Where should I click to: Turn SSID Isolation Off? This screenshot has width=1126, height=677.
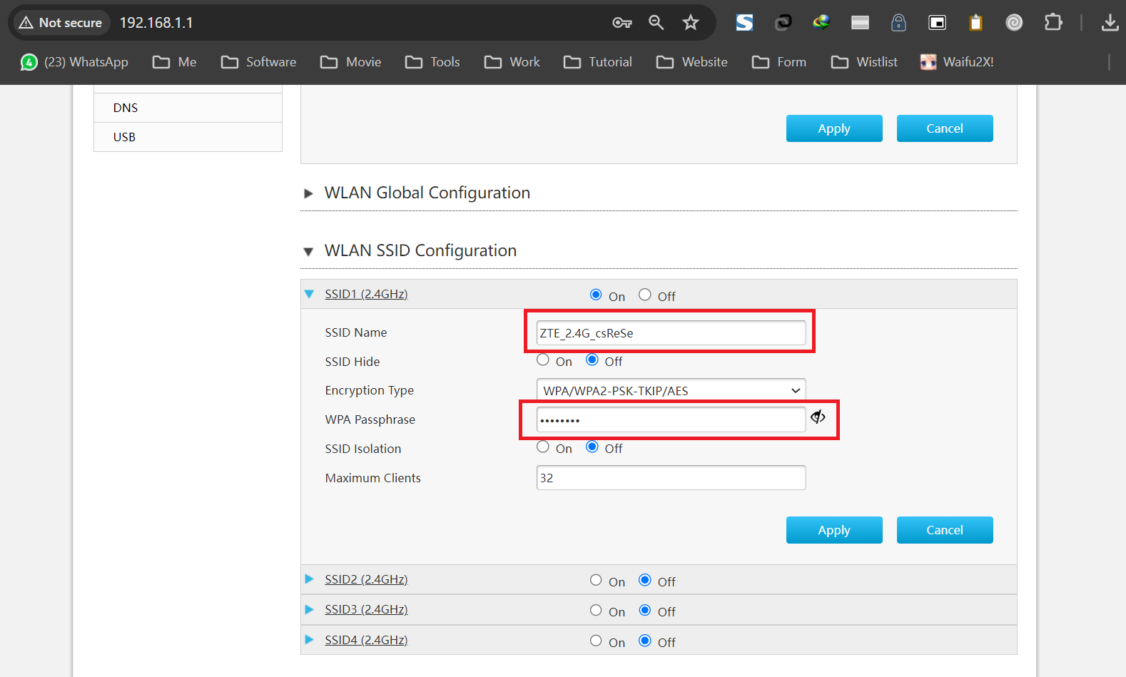pos(592,447)
